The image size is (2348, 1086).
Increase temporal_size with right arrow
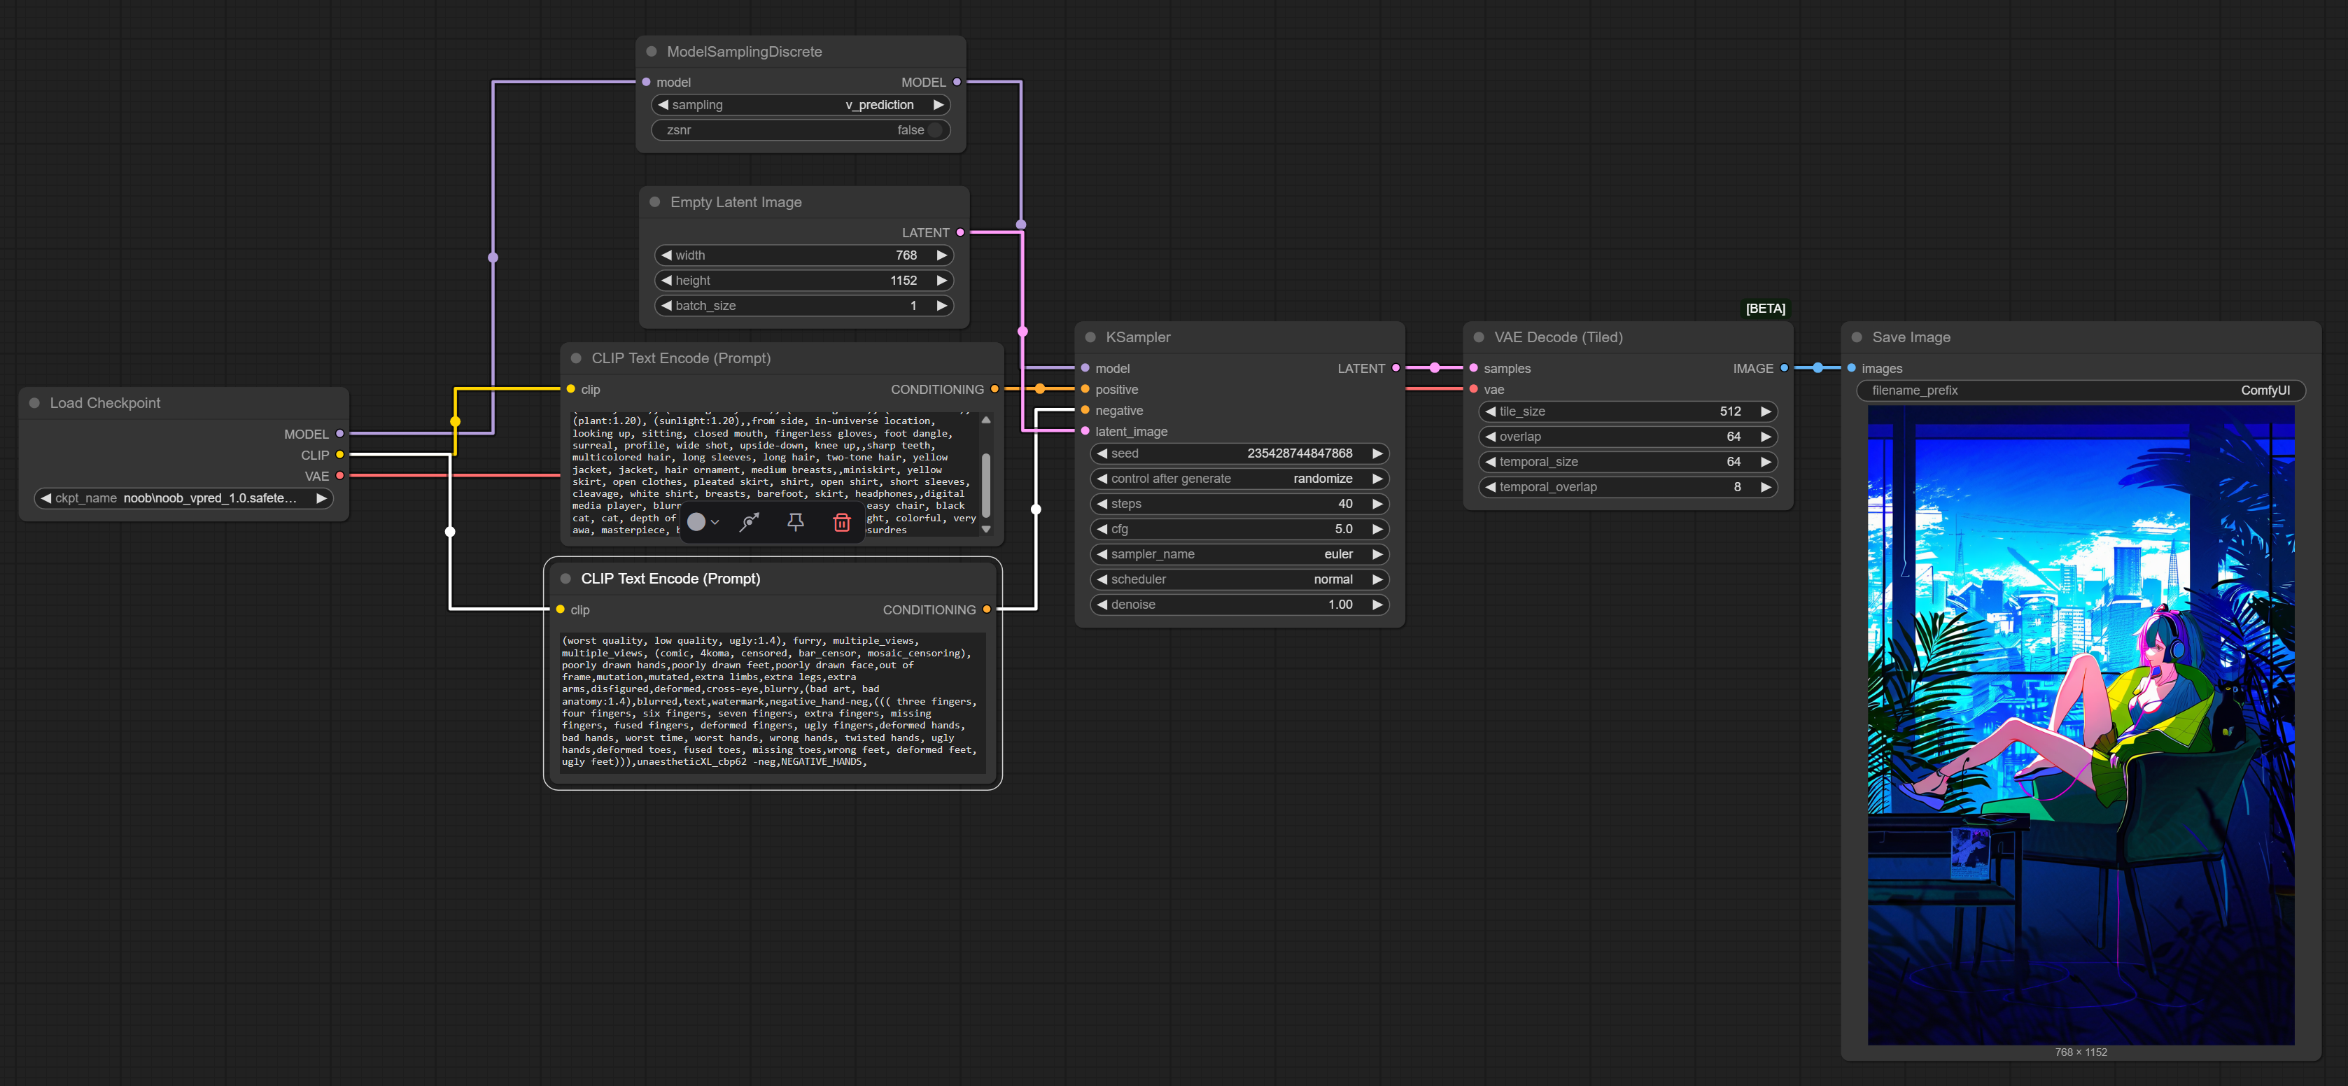(x=1766, y=462)
